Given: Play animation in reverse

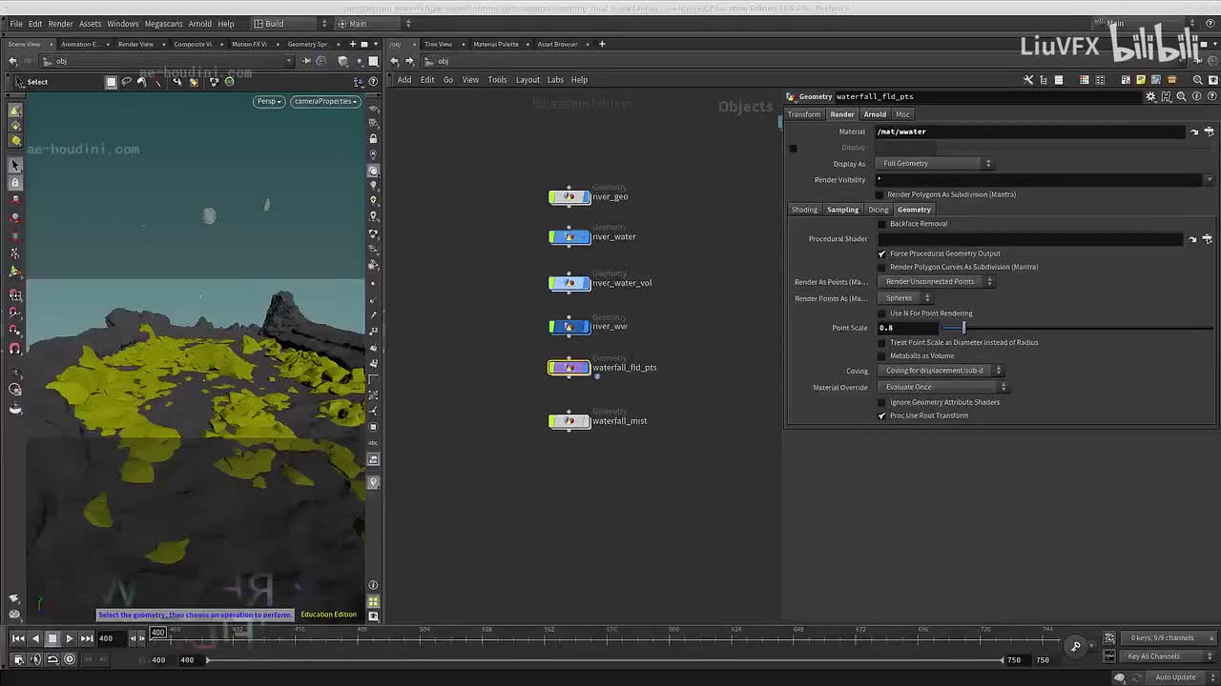Looking at the screenshot, I should coord(35,638).
